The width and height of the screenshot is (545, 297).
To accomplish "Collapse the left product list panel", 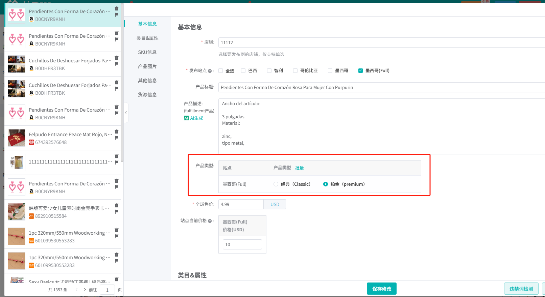I will 126,113.
